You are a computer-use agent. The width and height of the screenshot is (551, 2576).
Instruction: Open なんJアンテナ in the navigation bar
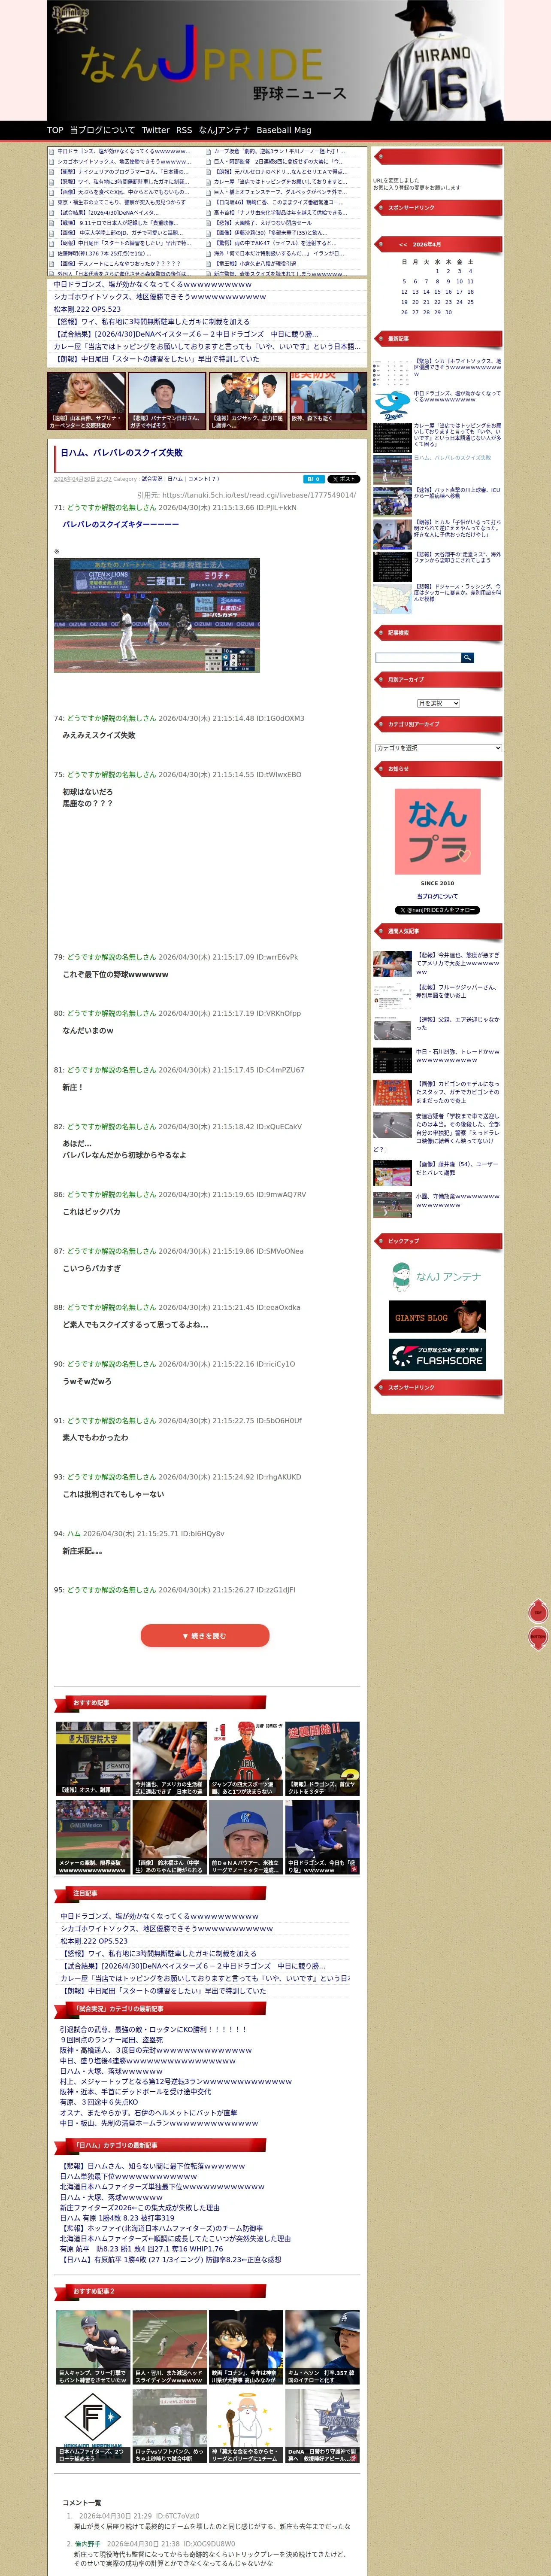224,130
